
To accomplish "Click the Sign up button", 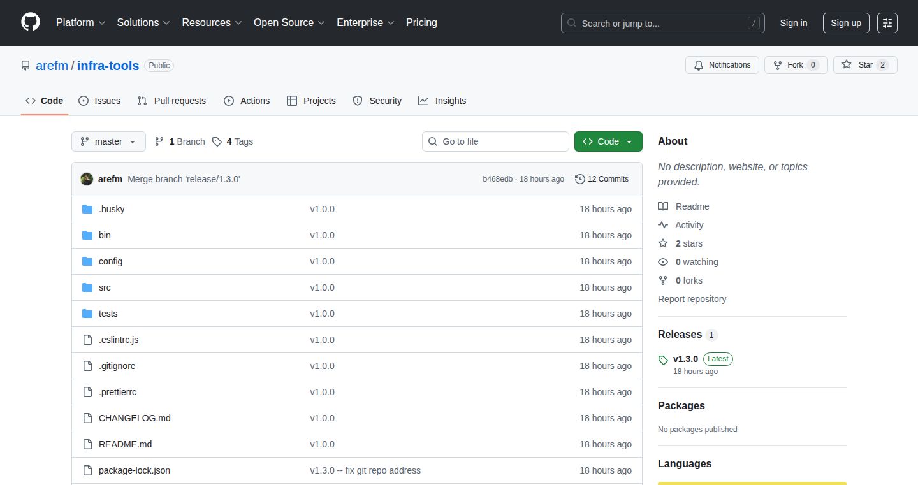I will [846, 23].
